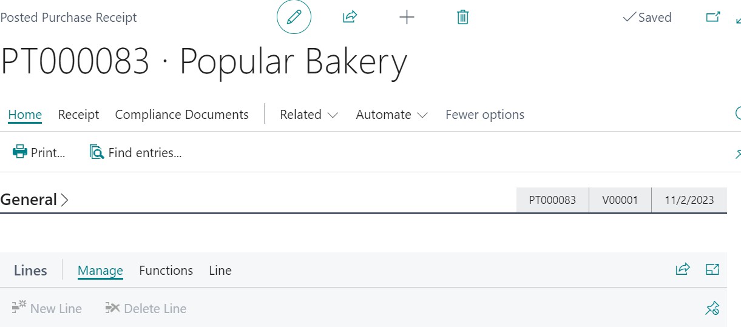Switch to the Receipt tab
The image size is (741, 327).
click(78, 115)
